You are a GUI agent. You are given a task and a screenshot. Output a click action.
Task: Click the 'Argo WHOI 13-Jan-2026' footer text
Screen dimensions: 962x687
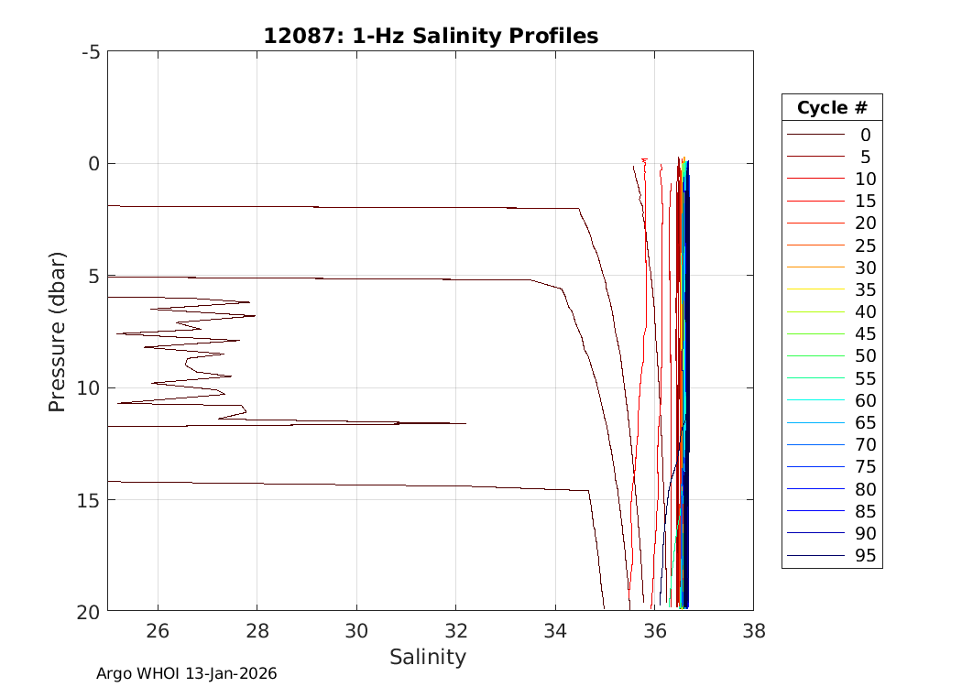click(x=187, y=673)
